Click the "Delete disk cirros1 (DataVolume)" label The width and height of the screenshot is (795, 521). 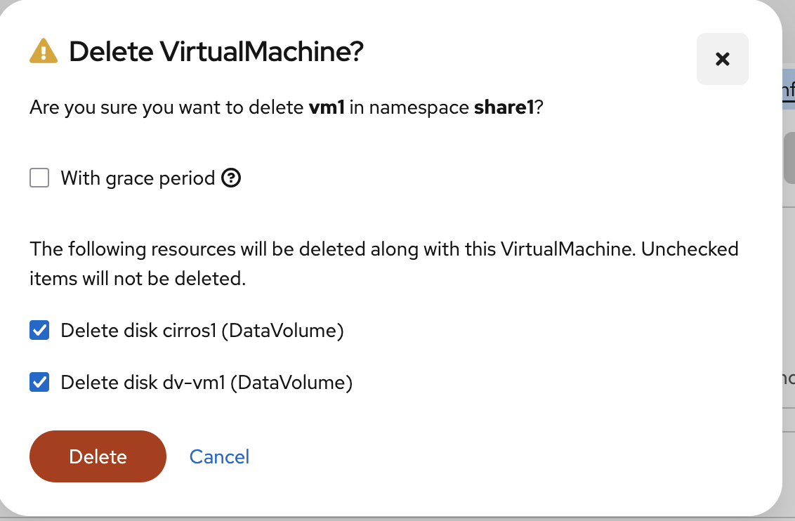pos(202,330)
